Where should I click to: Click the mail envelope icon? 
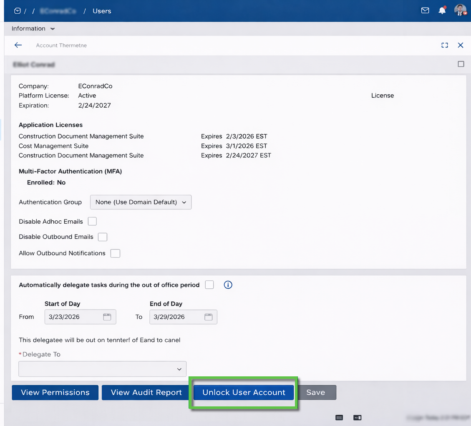coord(425,10)
